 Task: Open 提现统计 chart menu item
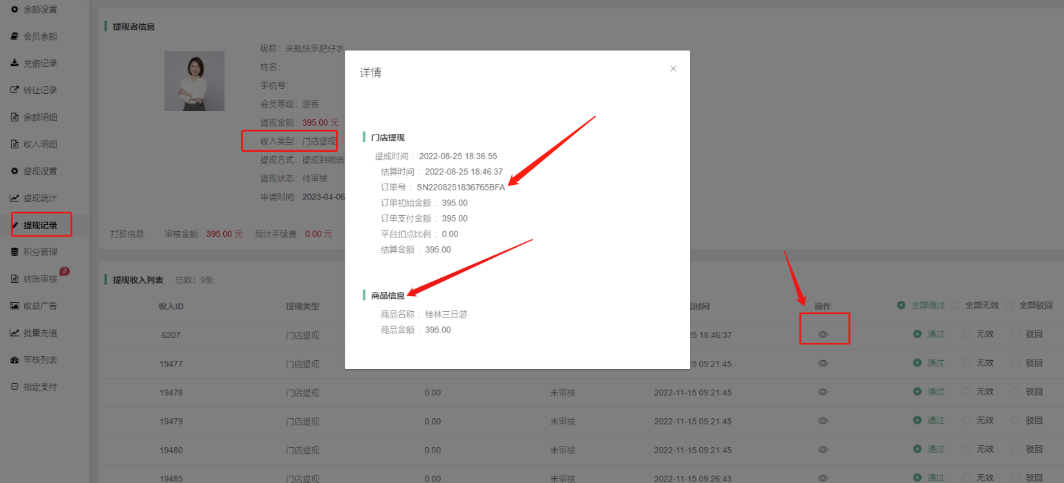tap(40, 198)
